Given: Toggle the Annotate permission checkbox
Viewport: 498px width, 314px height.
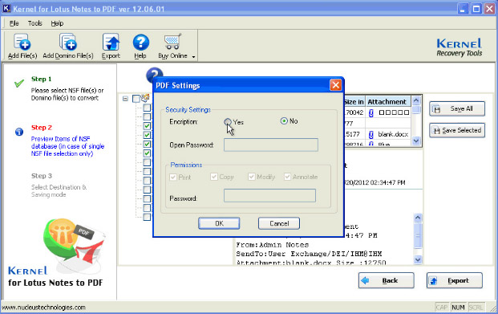Looking at the screenshot, I should 287,177.
